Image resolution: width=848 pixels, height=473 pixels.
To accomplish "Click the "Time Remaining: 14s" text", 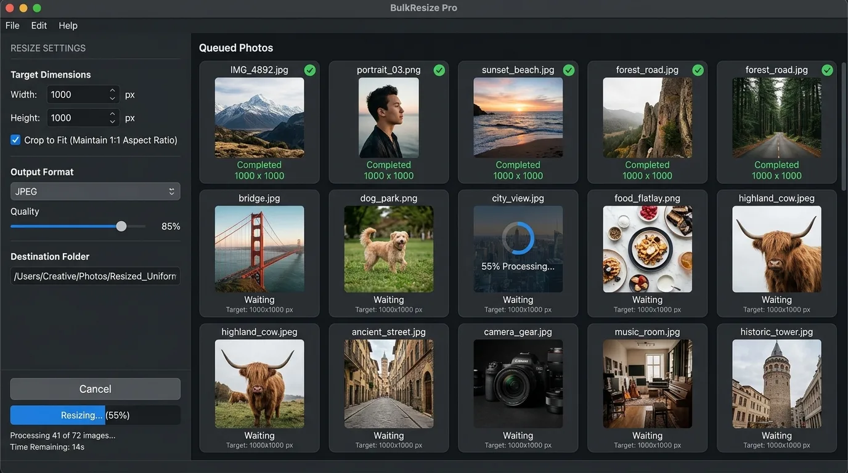I will tap(47, 447).
